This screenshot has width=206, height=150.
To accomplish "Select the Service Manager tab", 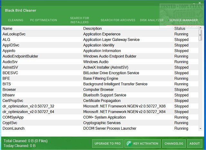I will point(183,20).
